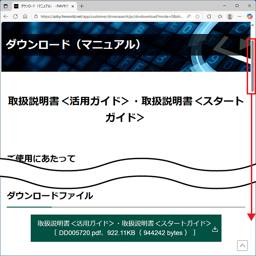
Task: Open Settings and more ellipsis menu
Action: [x=239, y=16]
